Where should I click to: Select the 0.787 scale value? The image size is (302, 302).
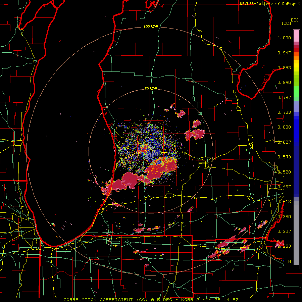click(284, 97)
